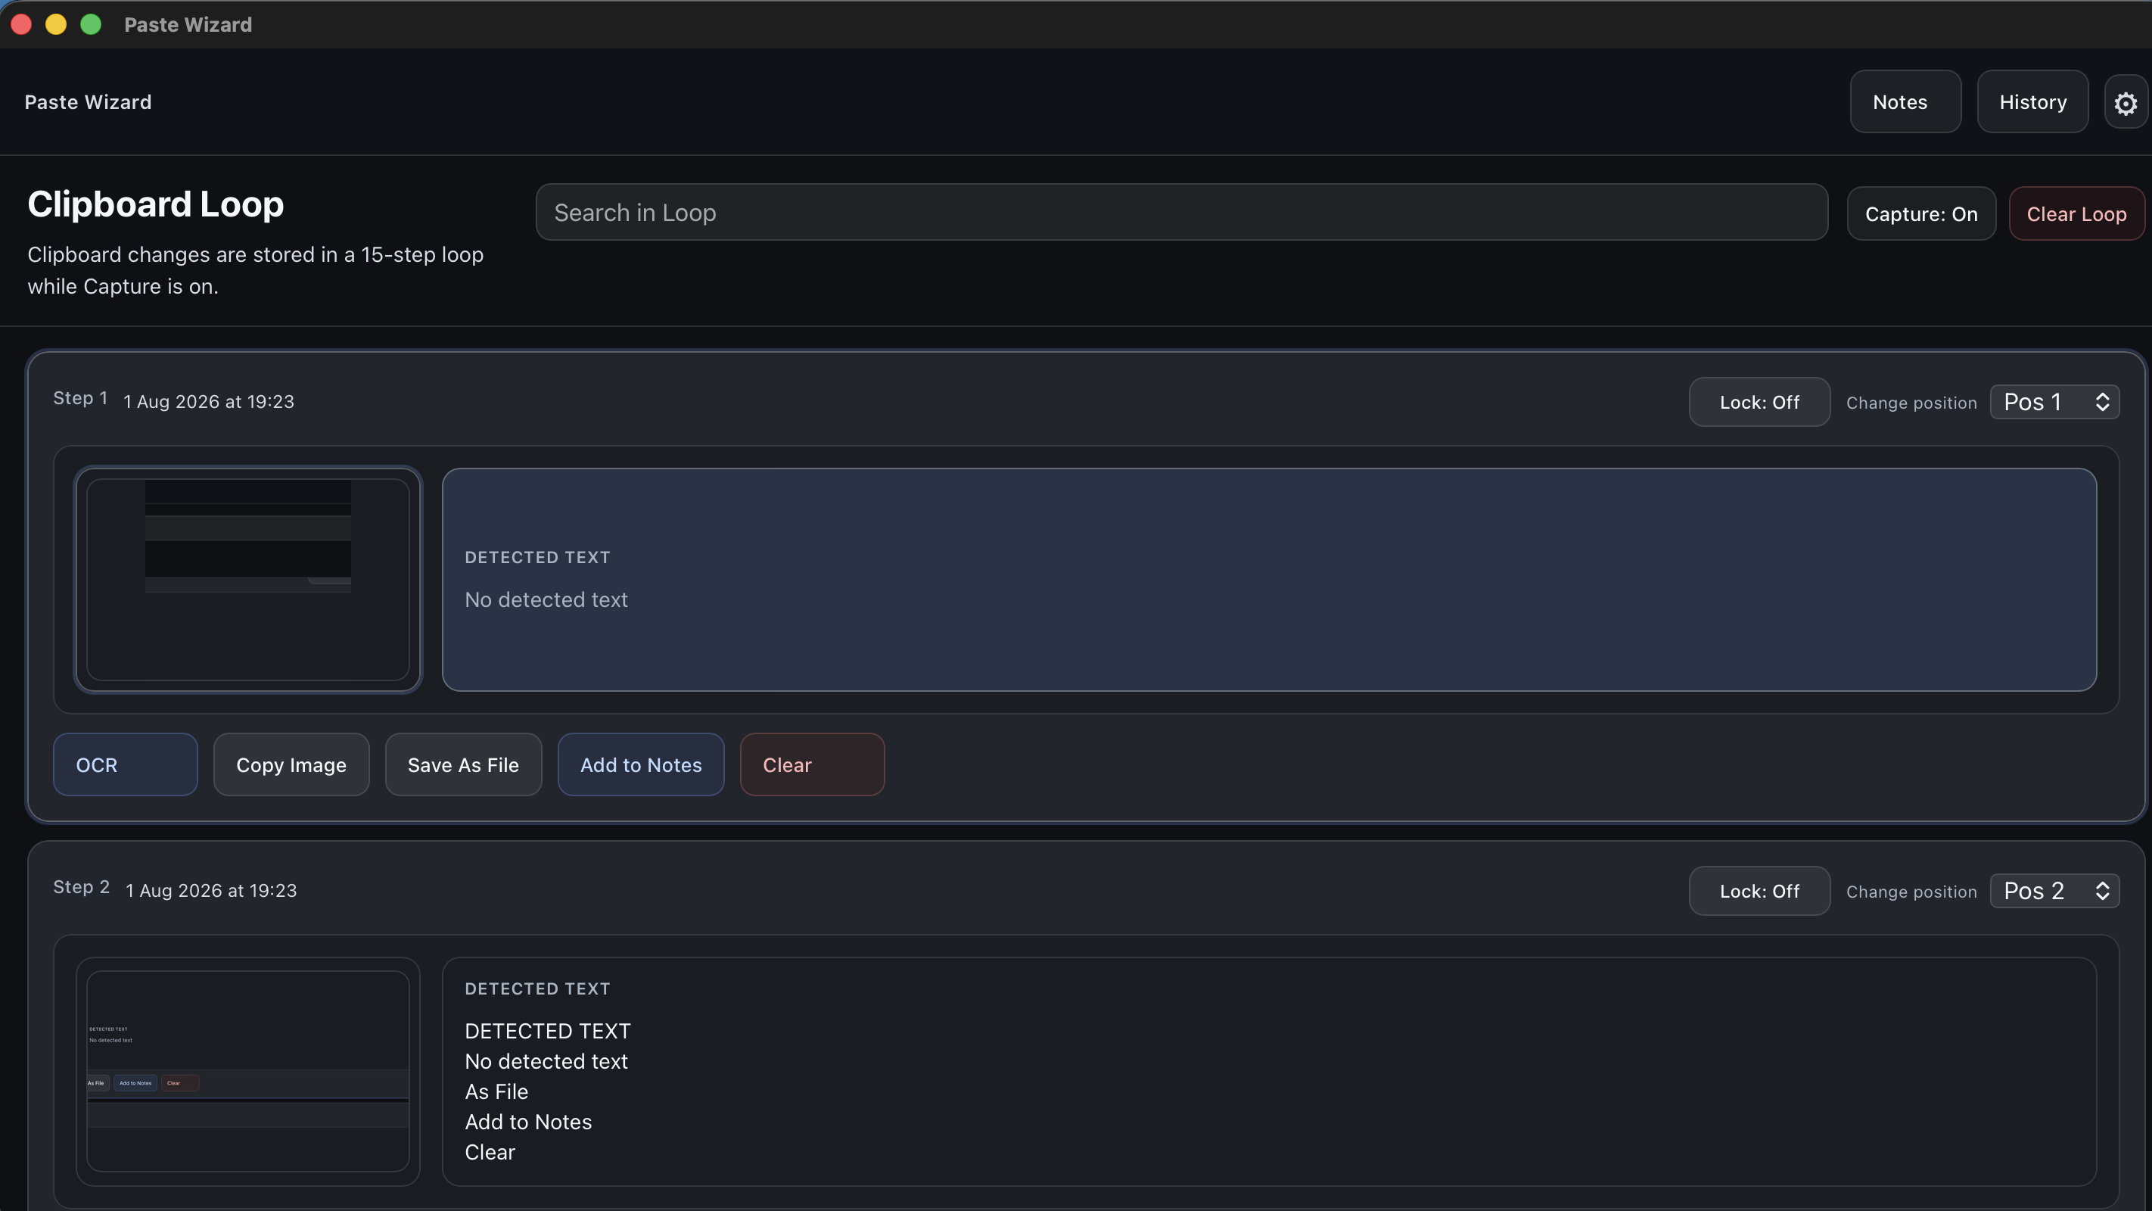Viewport: 2152px width, 1211px height.
Task: Click the Step 1 detected text panel
Action: (x=1269, y=580)
